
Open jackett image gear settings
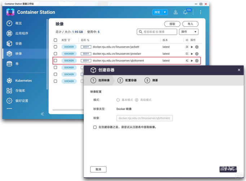tap(197, 47)
